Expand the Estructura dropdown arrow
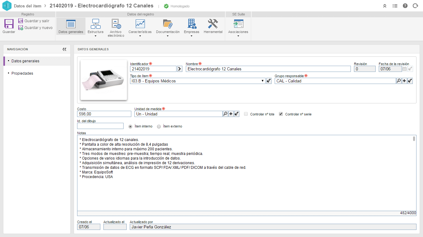 95,36
